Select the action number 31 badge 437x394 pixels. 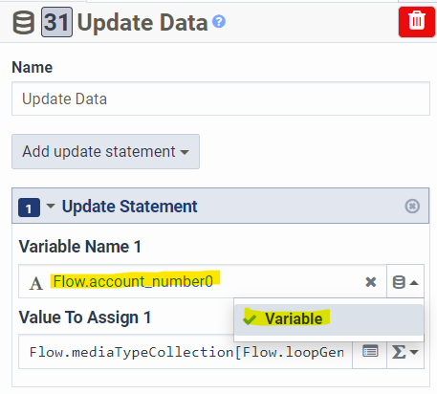tap(56, 22)
